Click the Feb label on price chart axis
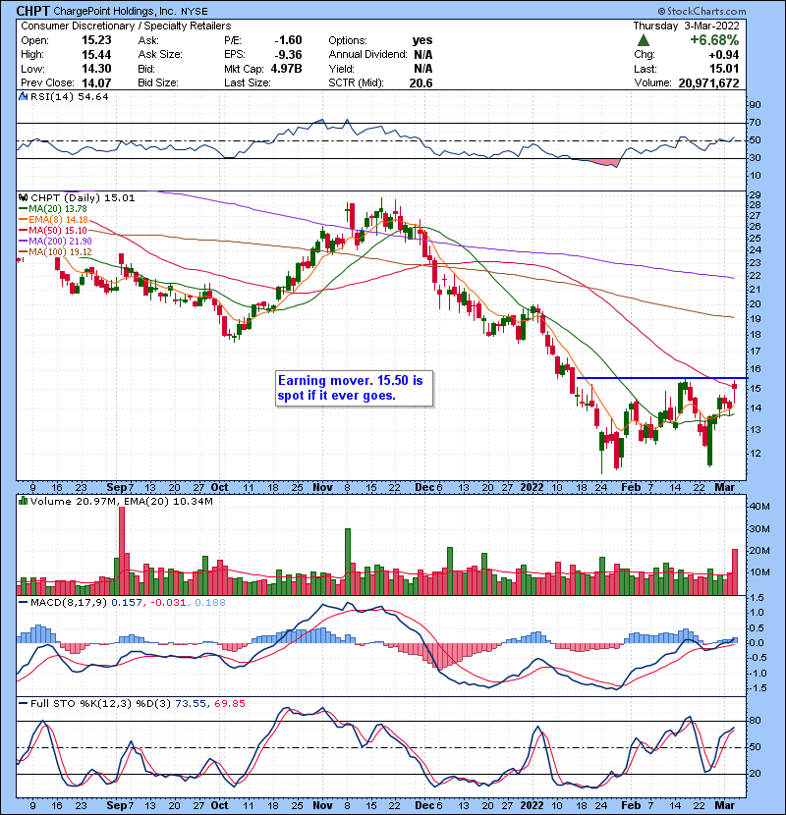 point(631,488)
